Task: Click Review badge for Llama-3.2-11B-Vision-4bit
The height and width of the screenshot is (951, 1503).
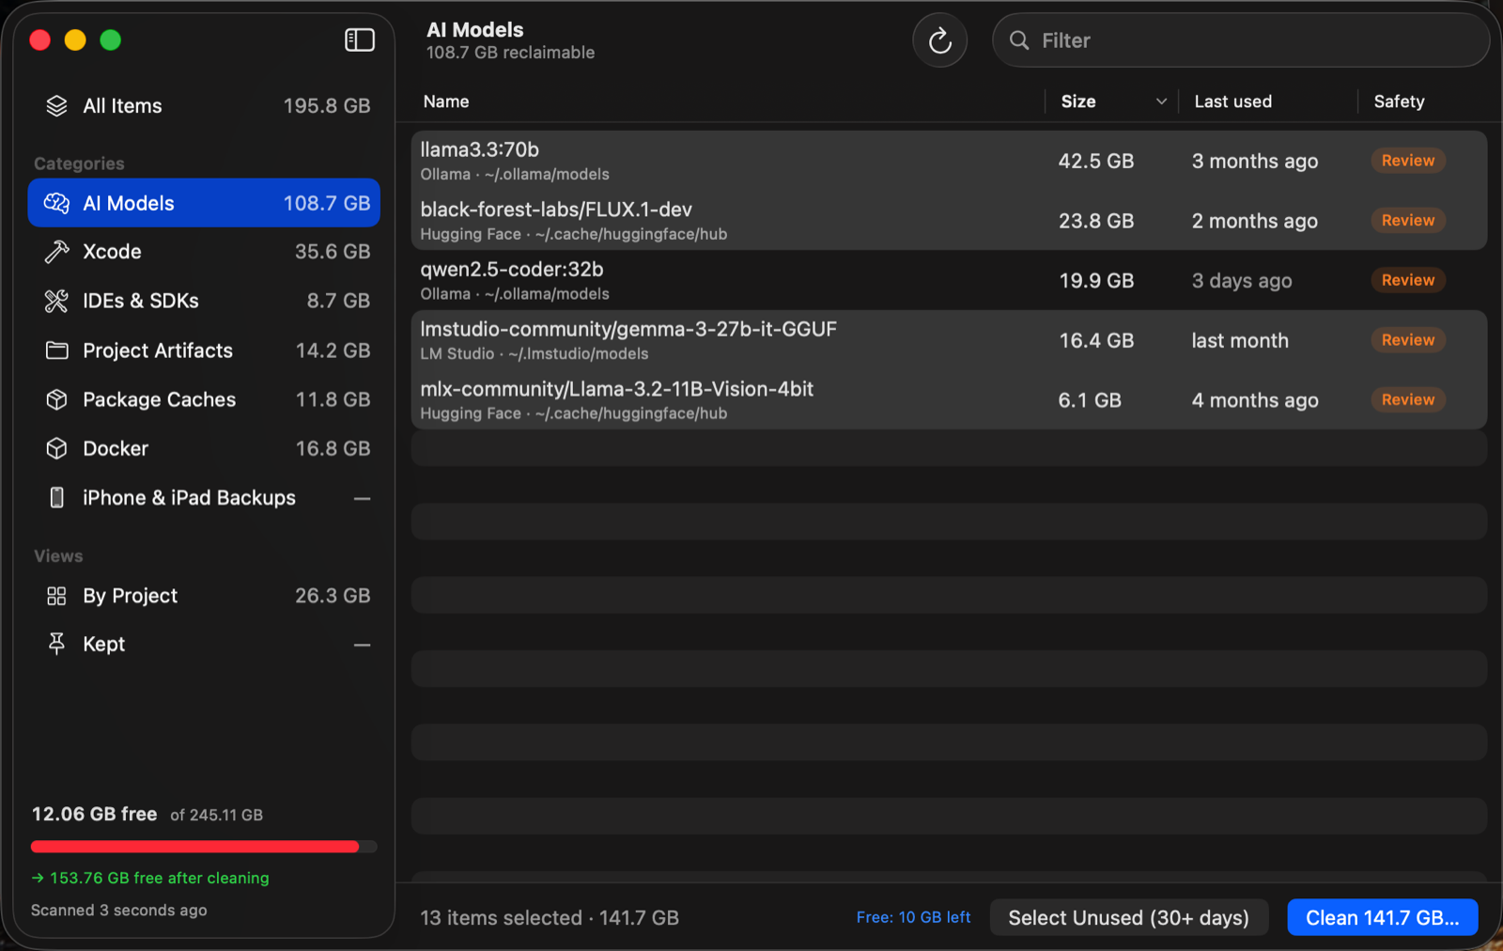Action: pos(1408,399)
